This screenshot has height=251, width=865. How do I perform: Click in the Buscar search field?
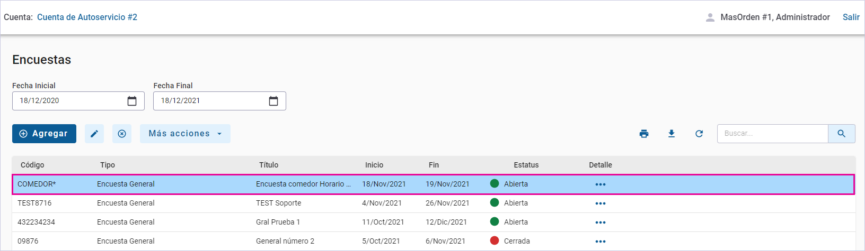772,134
